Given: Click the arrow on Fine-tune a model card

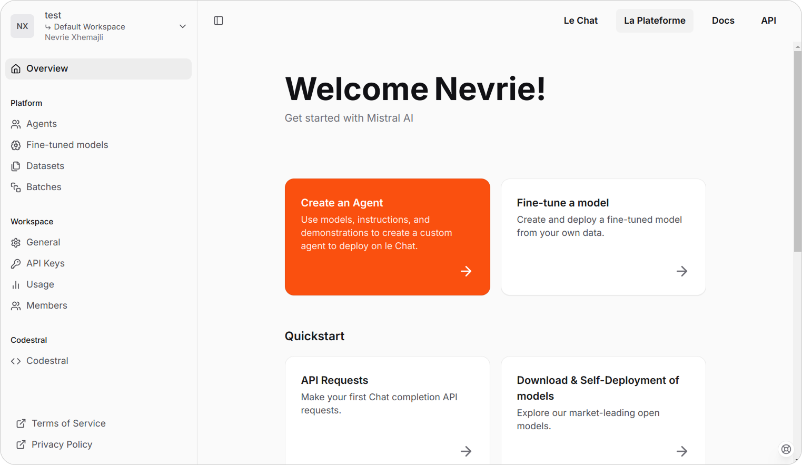Looking at the screenshot, I should [682, 271].
